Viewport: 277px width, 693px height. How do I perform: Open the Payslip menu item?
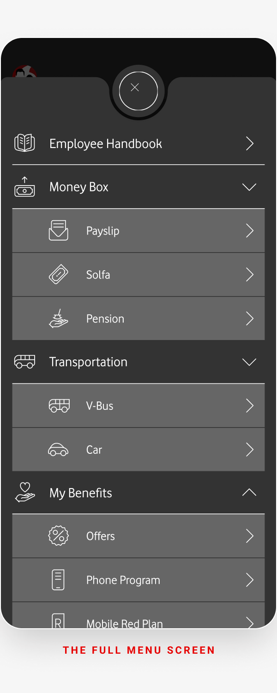[x=138, y=230]
